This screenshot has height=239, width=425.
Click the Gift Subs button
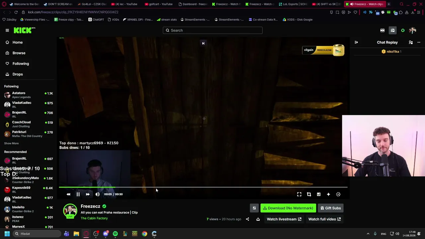pos(331,208)
